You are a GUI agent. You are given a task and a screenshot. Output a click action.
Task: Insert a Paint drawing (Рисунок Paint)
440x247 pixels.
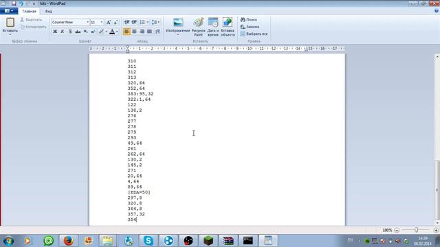(x=199, y=27)
